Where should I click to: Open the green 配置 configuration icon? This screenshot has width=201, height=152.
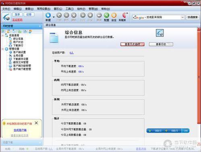coord(106,15)
